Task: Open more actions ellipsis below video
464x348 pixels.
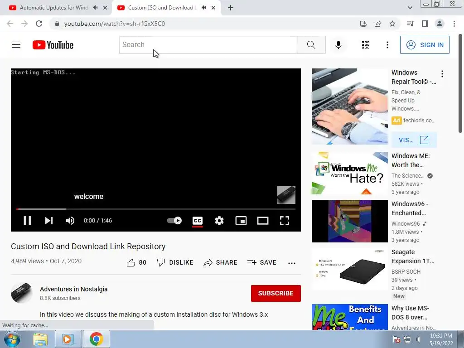Action: pos(291,263)
